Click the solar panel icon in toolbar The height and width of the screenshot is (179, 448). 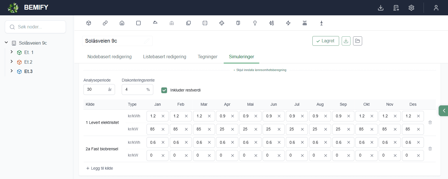305,23
